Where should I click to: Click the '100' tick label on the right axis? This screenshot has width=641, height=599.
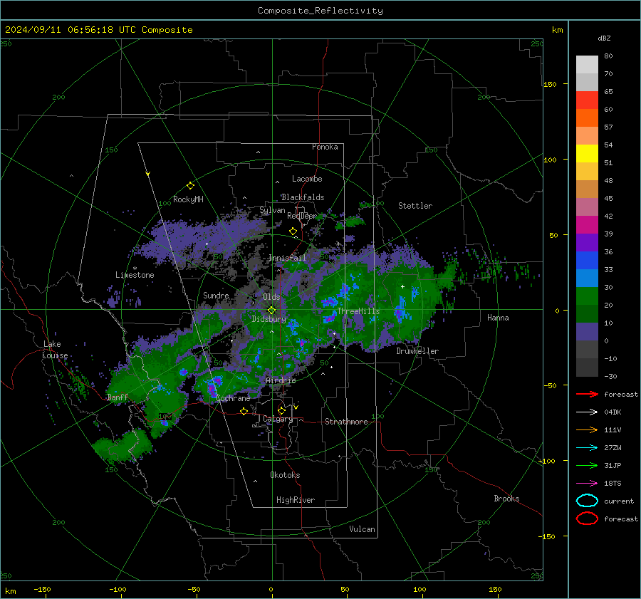(x=551, y=160)
